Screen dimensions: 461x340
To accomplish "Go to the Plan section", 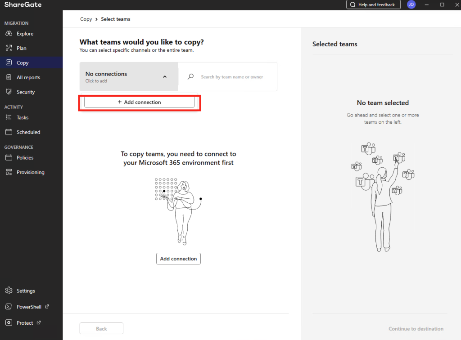I will point(31,48).
